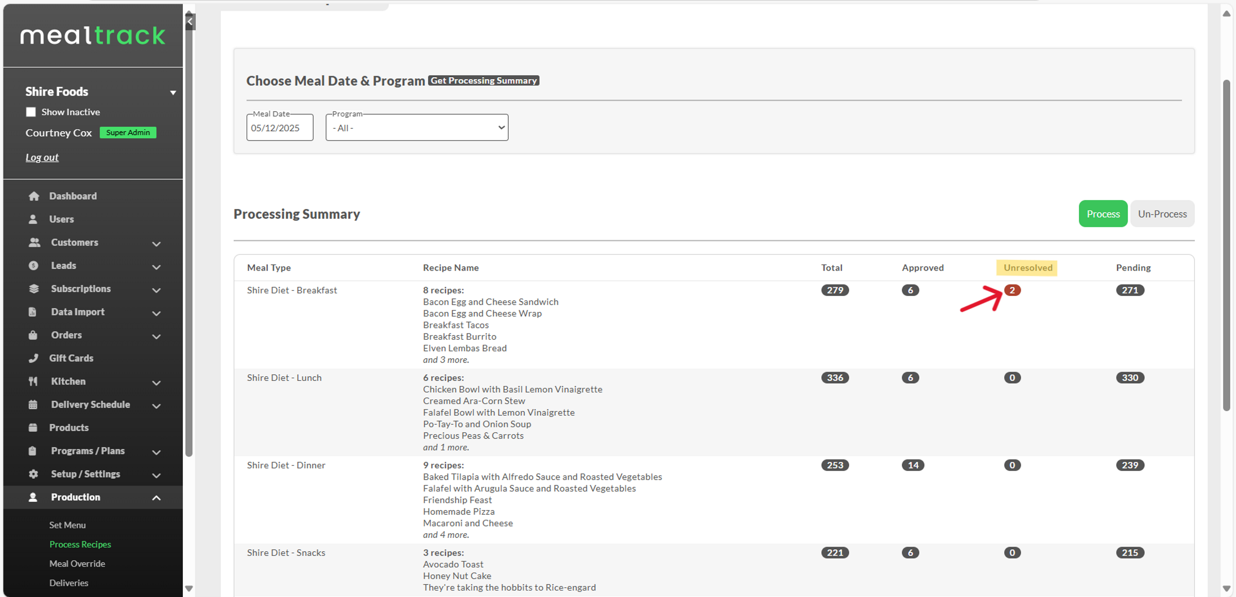This screenshot has height=597, width=1236.
Task: Click the Kitchen utensils icon
Action: click(x=33, y=381)
